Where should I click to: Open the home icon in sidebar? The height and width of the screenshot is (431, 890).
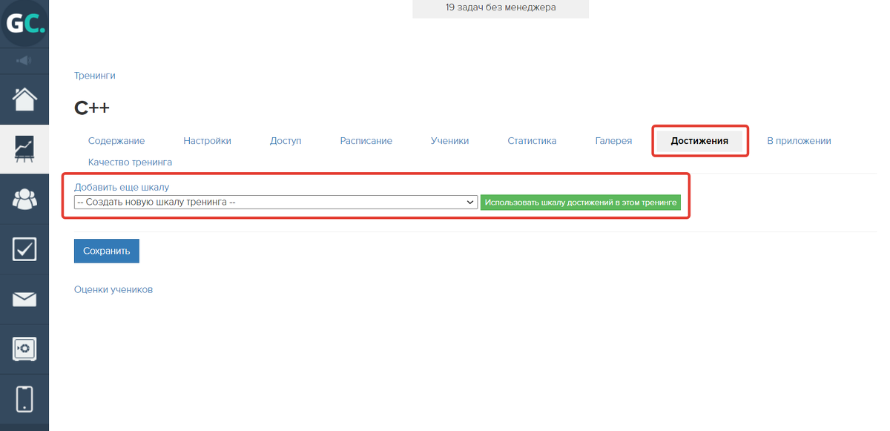click(x=24, y=99)
